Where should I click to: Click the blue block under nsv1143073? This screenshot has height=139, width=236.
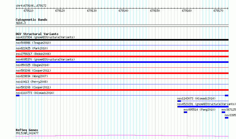tap(179, 101)
